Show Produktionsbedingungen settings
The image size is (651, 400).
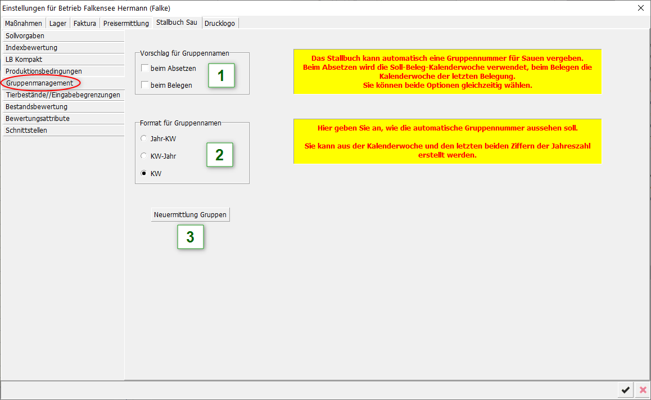[44, 71]
